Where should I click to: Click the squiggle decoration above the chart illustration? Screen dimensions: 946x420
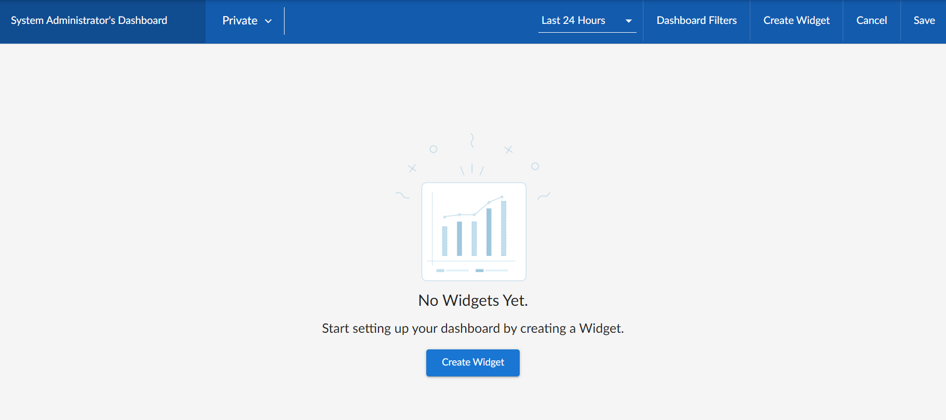[x=472, y=140]
